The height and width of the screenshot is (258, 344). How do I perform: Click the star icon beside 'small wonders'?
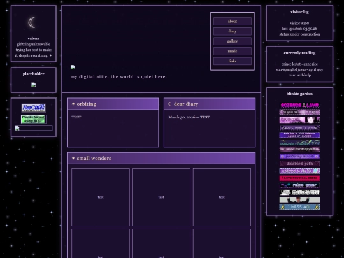(73, 158)
